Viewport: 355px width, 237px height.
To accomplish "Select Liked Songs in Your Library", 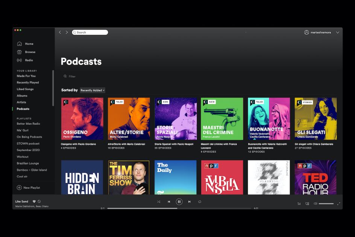I will point(25,89).
